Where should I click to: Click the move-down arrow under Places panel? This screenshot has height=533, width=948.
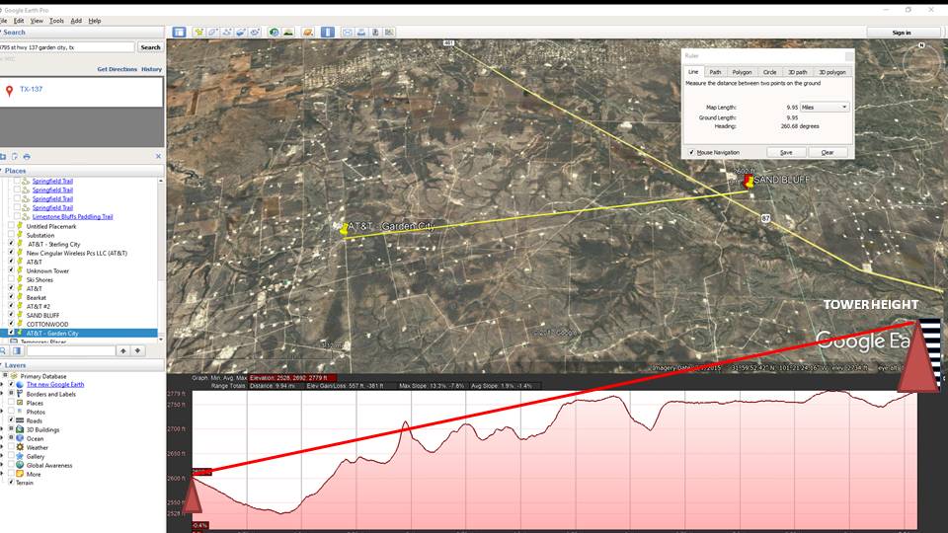click(x=137, y=350)
